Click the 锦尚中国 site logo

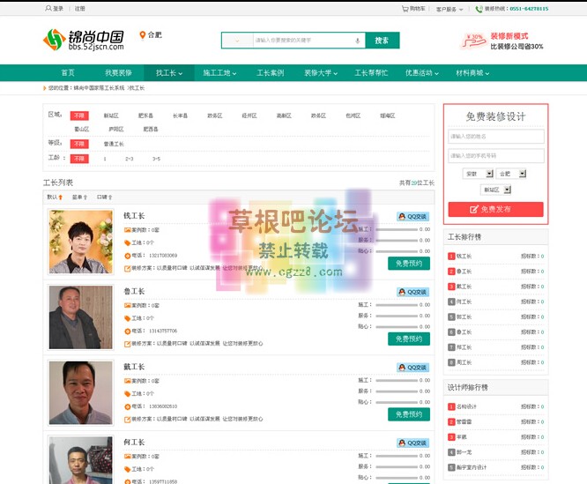click(84, 40)
